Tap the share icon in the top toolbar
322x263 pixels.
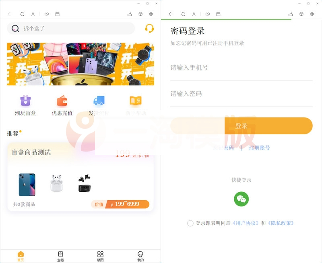130,14
